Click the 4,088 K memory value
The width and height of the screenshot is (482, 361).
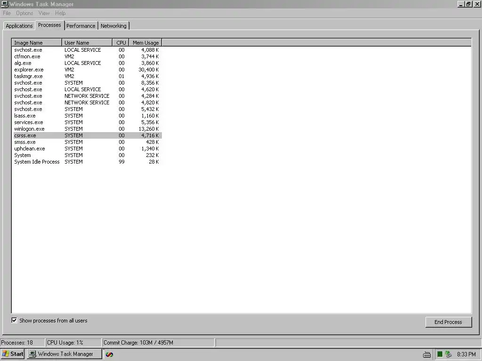pyautogui.click(x=150, y=50)
